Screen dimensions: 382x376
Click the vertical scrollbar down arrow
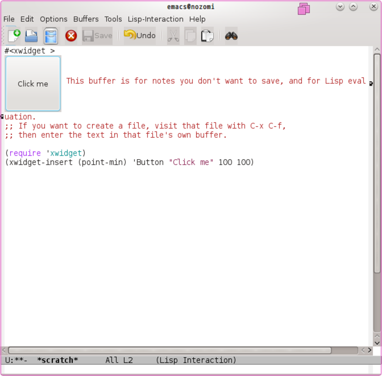point(377,343)
